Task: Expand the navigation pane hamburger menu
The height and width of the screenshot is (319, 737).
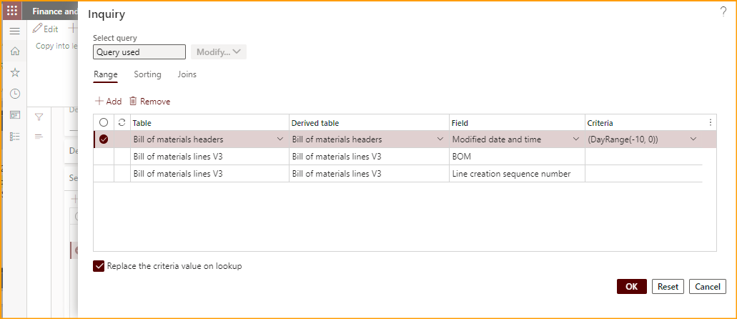Action: 14,31
